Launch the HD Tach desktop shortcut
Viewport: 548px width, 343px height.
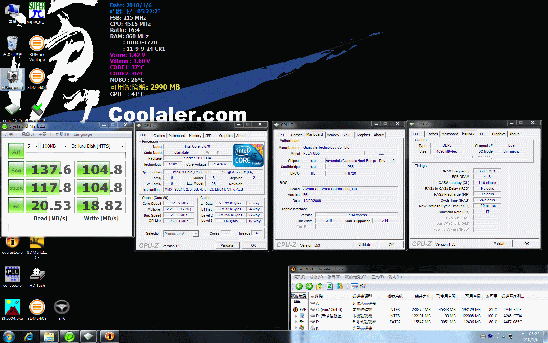coord(37,277)
